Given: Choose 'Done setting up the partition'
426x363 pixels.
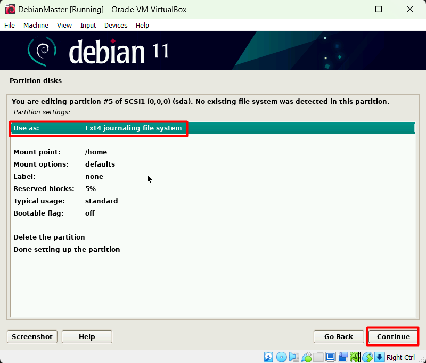Looking at the screenshot, I should (212, 249).
